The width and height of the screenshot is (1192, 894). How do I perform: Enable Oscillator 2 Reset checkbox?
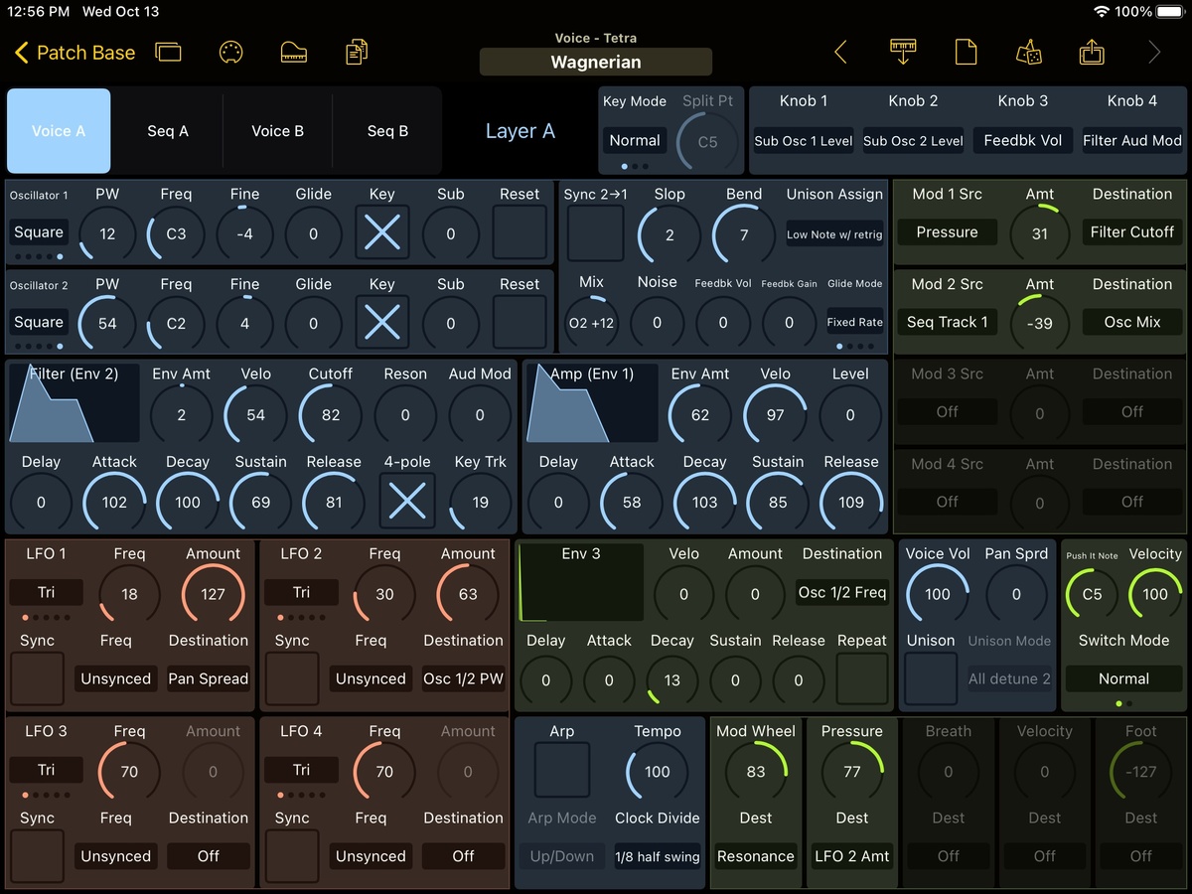click(x=520, y=322)
